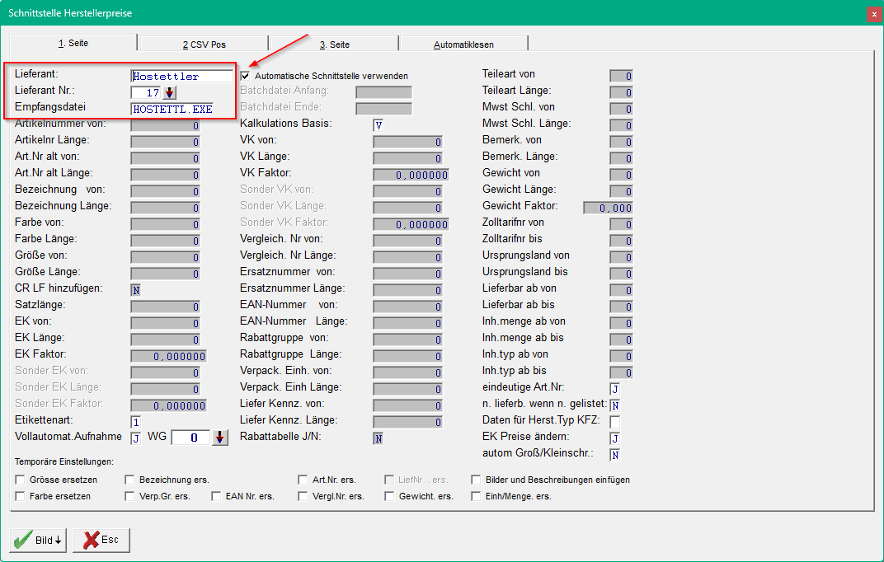
Task: Select the Gewicht Faktor field
Action: [x=608, y=208]
